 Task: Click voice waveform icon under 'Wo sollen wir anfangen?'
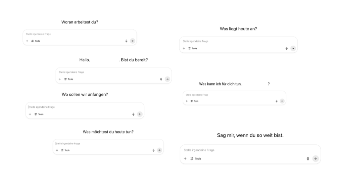point(140,114)
